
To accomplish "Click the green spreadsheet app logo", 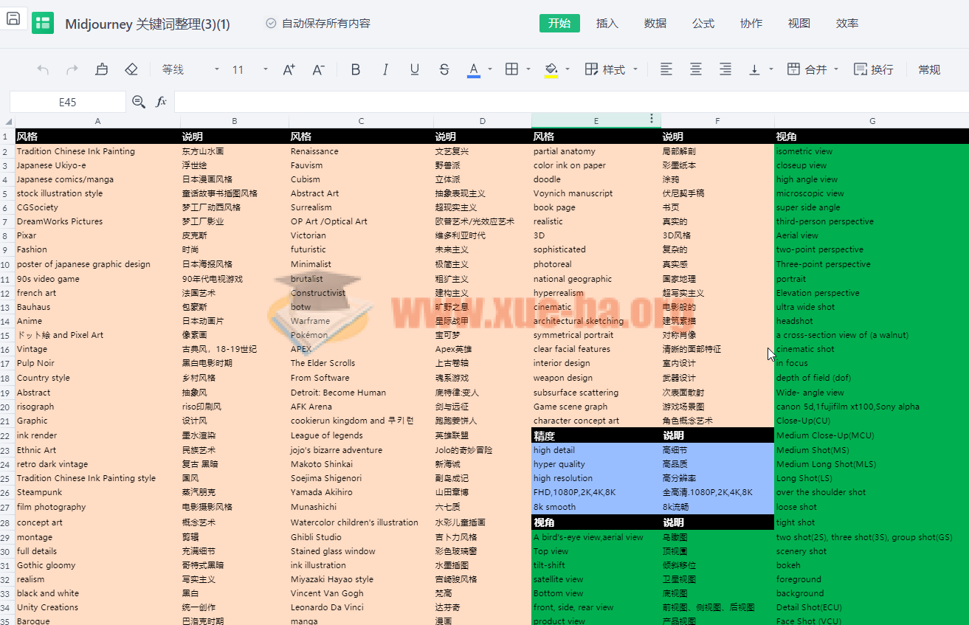I will [43, 23].
